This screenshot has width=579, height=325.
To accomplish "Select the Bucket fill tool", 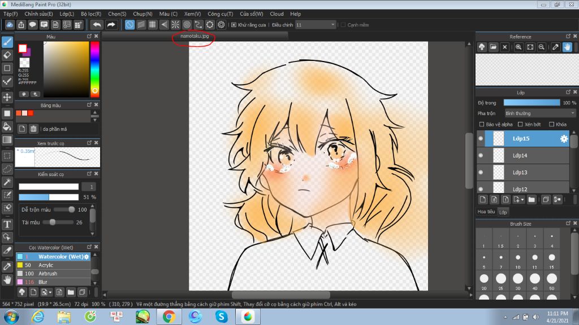I will click(7, 126).
